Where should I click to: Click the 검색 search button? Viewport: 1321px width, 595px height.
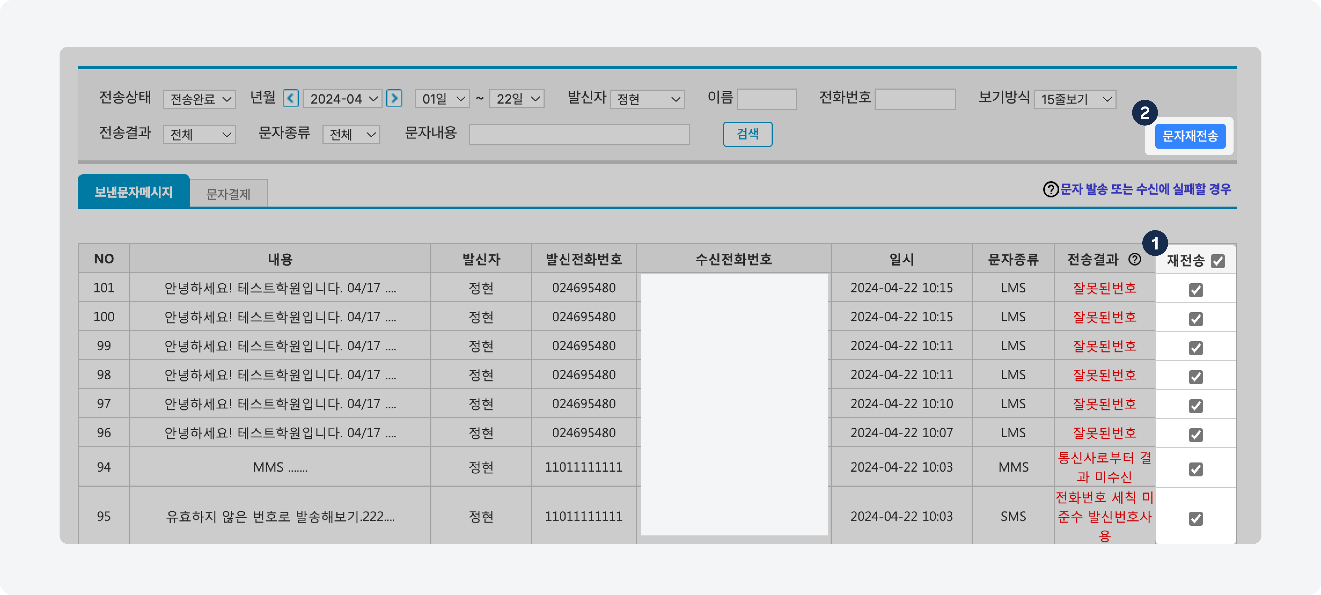[x=747, y=134]
